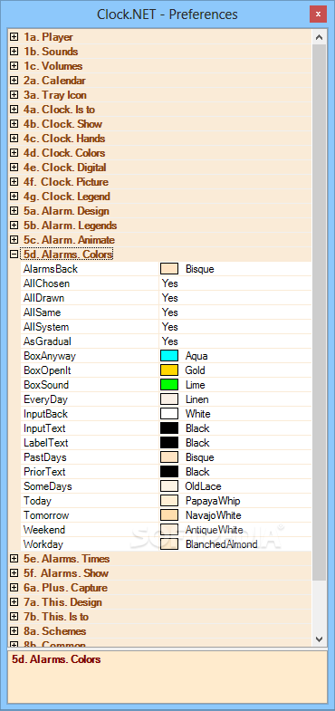
Task: Expand the 1b. Sounds category
Action: coord(14,52)
